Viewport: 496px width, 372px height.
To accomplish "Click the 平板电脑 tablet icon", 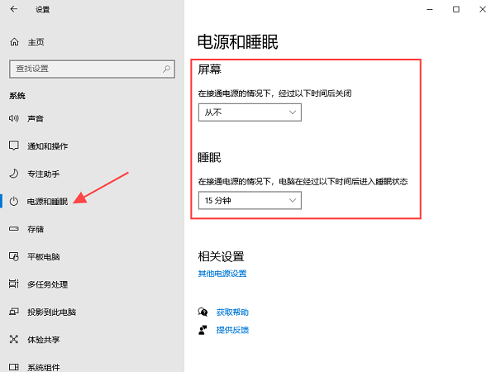I will (13, 256).
